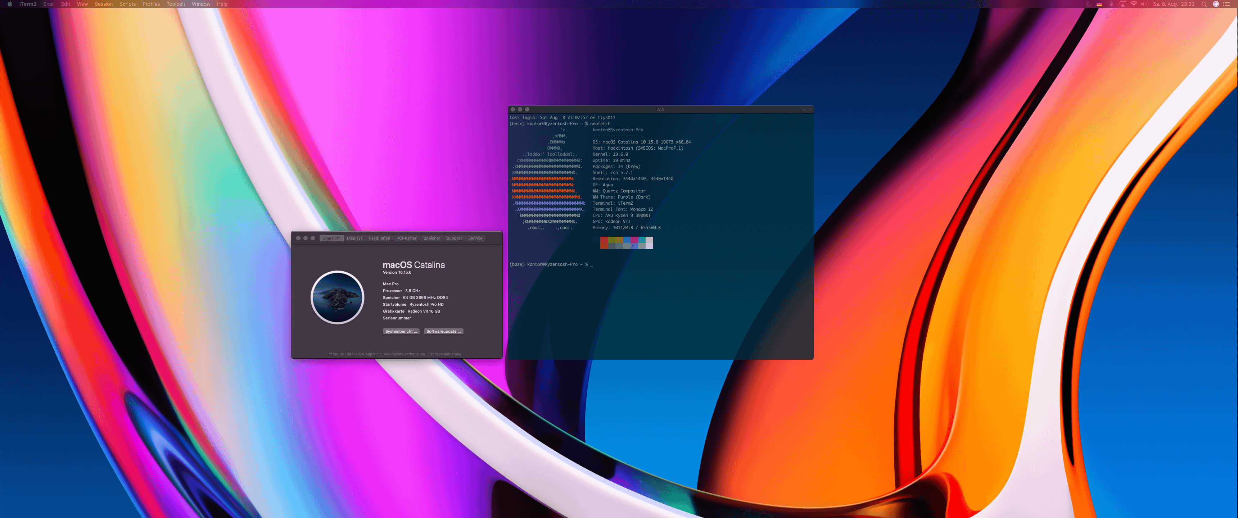Click the Shell: zsh 5.7.1 line
The image size is (1238, 518).
tap(613, 173)
